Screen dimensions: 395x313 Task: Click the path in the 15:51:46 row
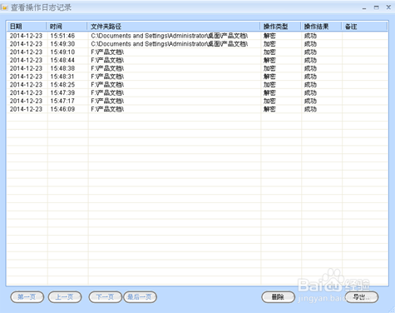pos(170,36)
